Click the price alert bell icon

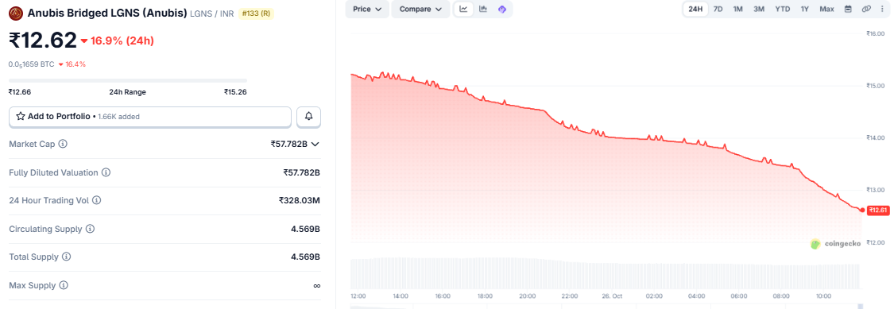point(309,116)
